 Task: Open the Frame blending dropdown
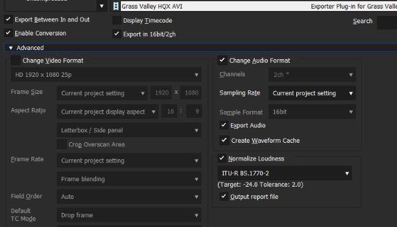click(129, 179)
